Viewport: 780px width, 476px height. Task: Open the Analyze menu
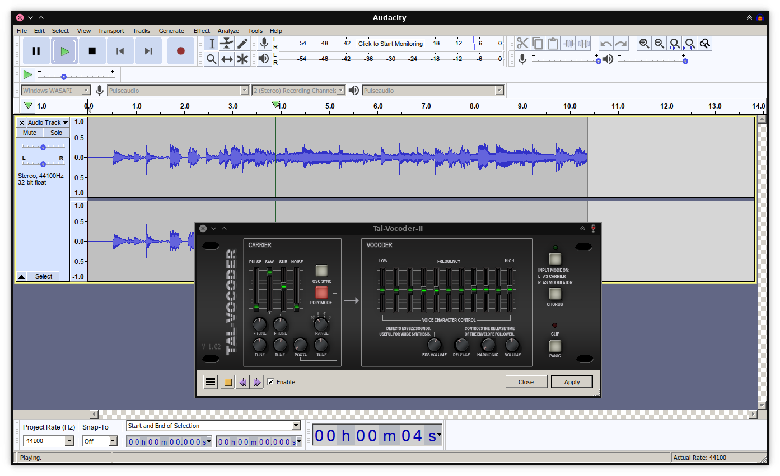pyautogui.click(x=228, y=31)
